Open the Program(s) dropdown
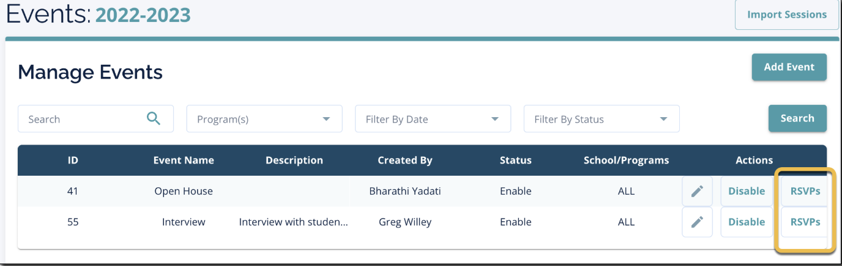This screenshot has height=266, width=842. (264, 119)
